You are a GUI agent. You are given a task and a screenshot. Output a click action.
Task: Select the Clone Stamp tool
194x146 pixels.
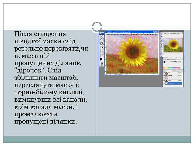pos(101,44)
